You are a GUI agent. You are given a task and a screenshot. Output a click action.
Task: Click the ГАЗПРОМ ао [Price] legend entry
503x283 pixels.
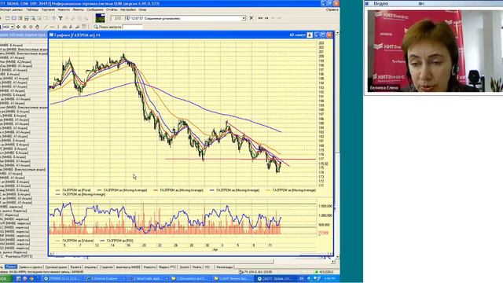pos(73,190)
